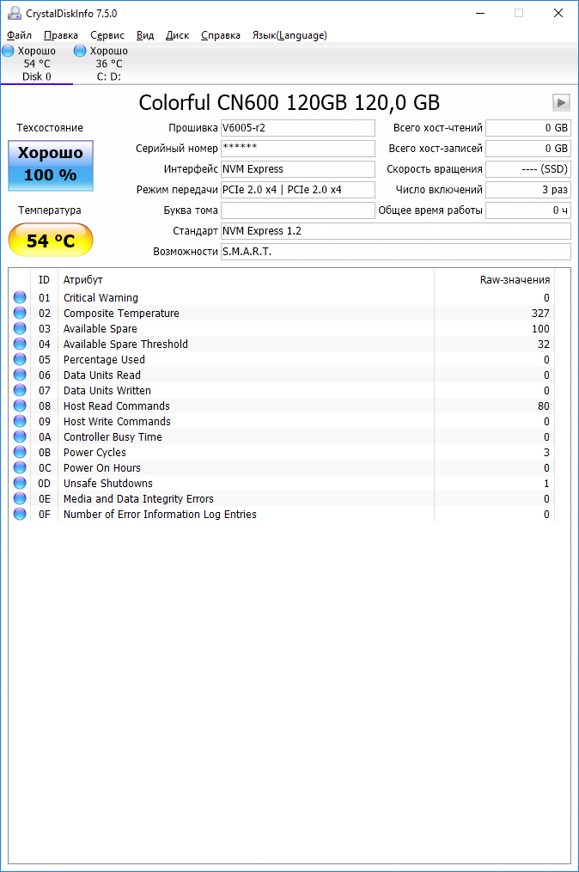Open the Справка menu
The width and height of the screenshot is (579, 872).
[220, 35]
